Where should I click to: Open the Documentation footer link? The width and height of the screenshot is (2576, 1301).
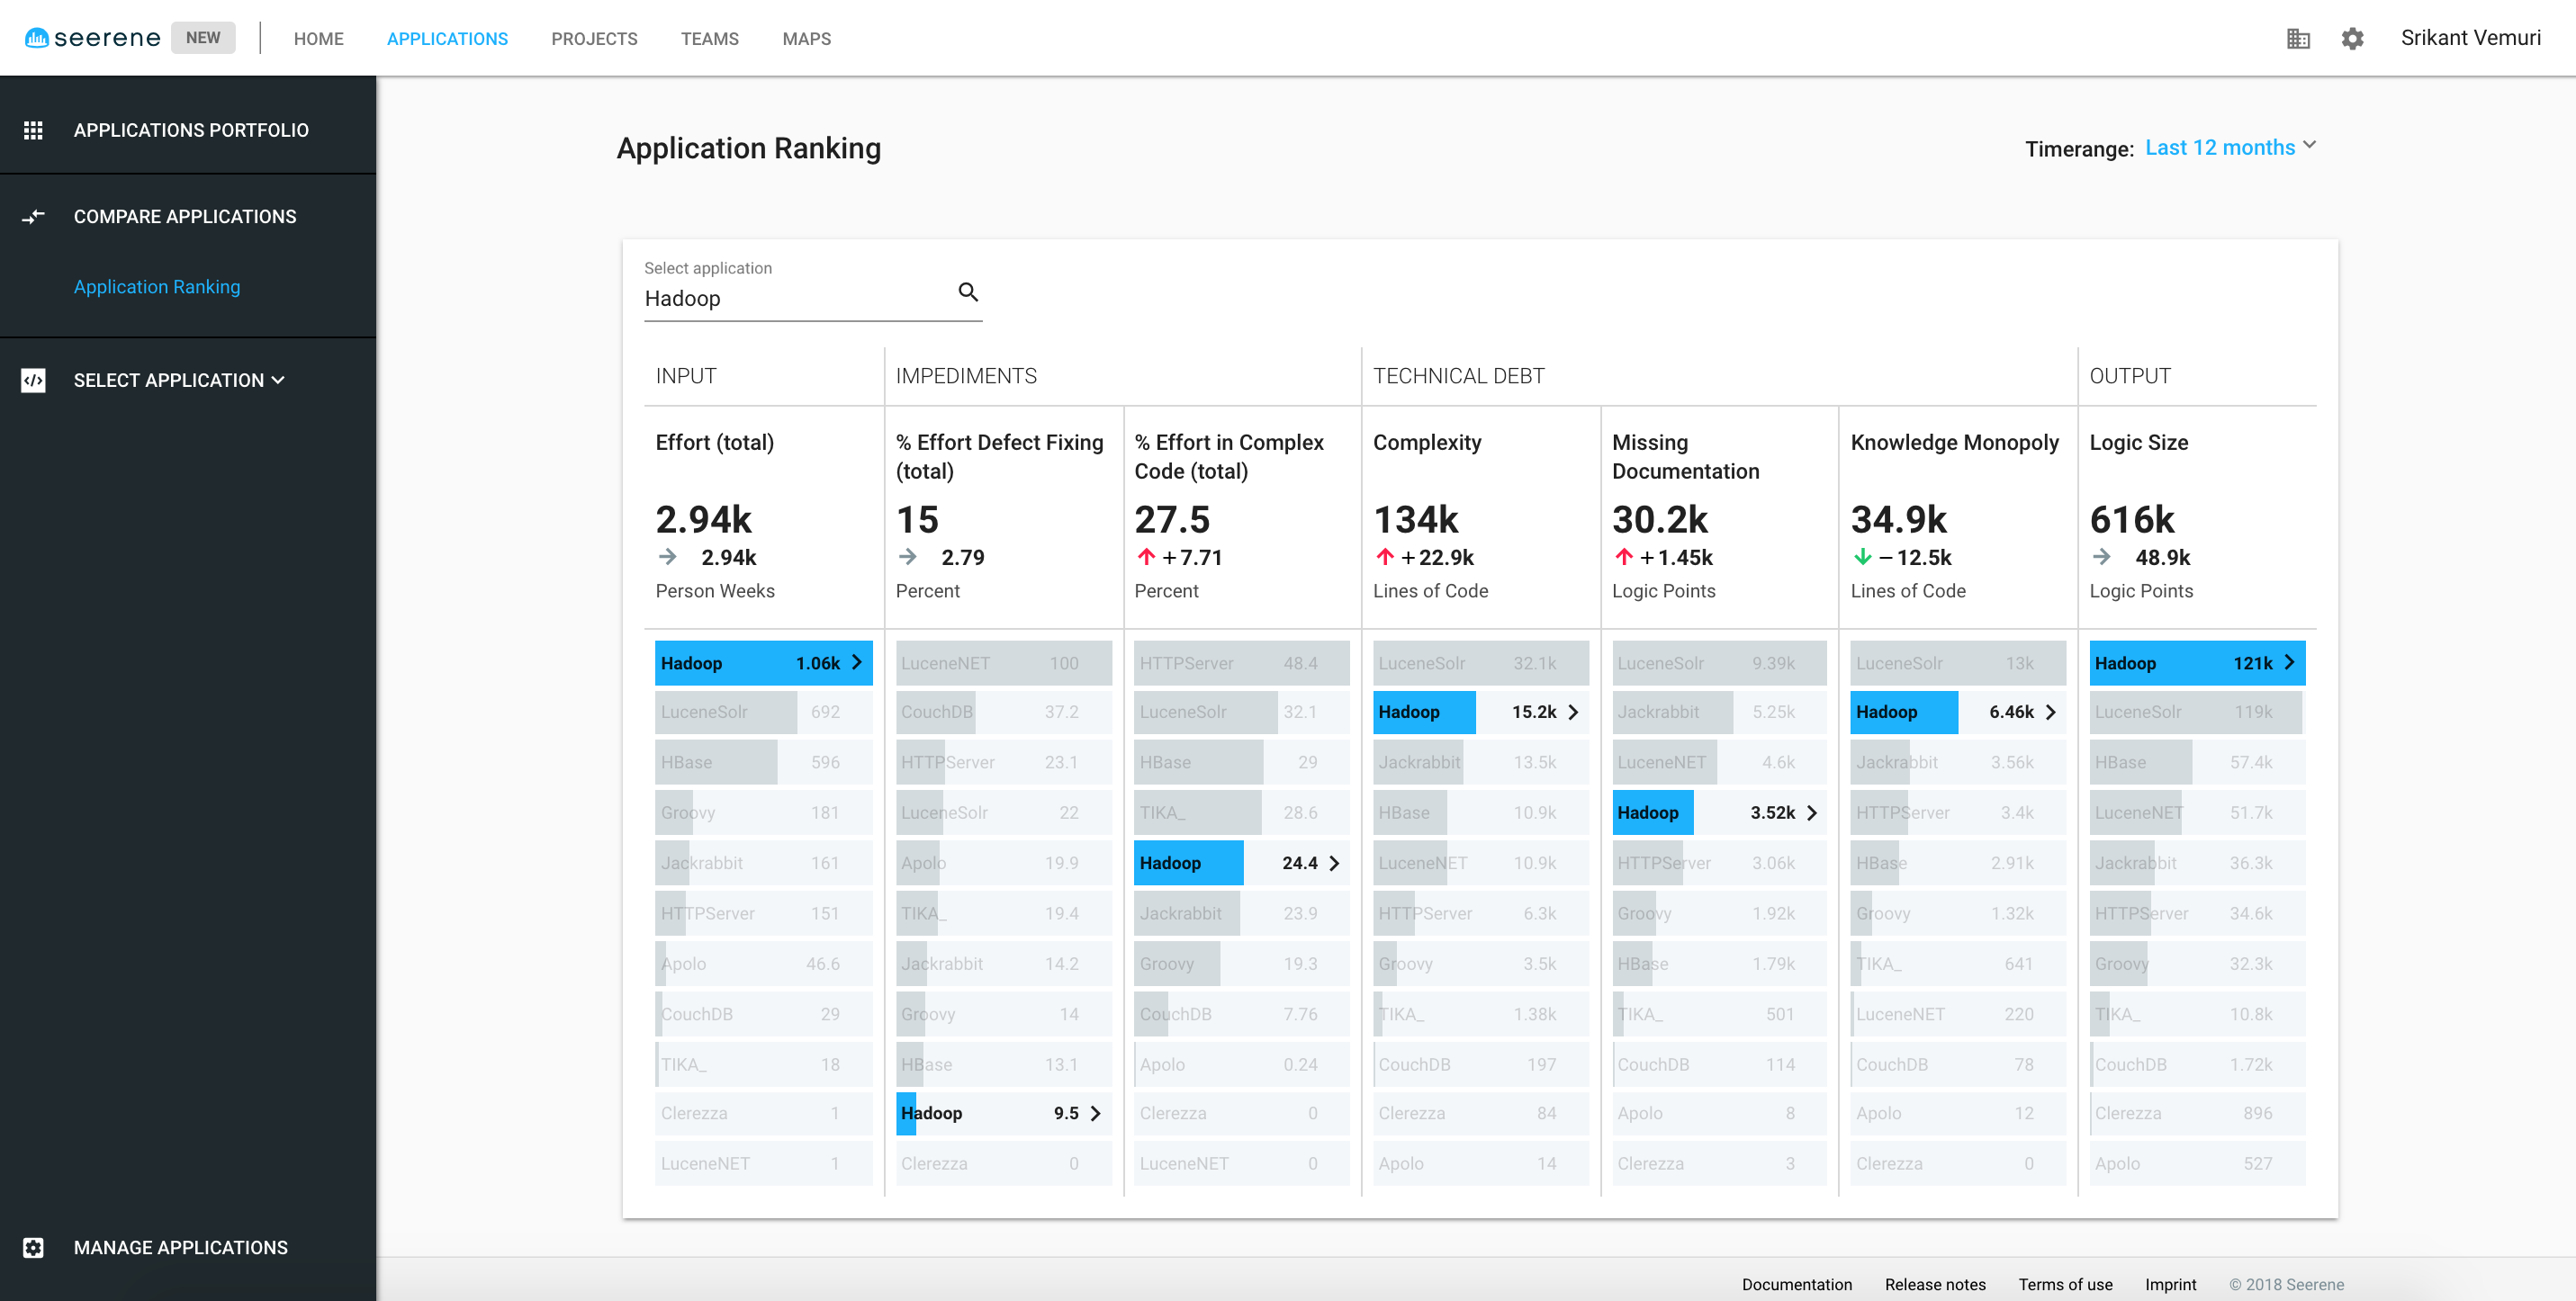(1796, 1284)
